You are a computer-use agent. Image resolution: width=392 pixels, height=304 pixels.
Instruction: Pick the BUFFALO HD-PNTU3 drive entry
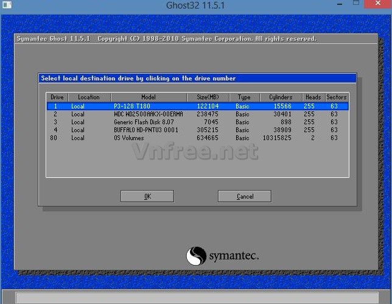(x=197, y=130)
